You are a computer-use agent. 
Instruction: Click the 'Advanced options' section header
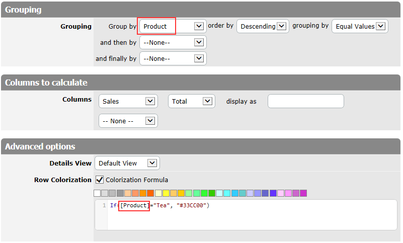[x=201, y=146]
